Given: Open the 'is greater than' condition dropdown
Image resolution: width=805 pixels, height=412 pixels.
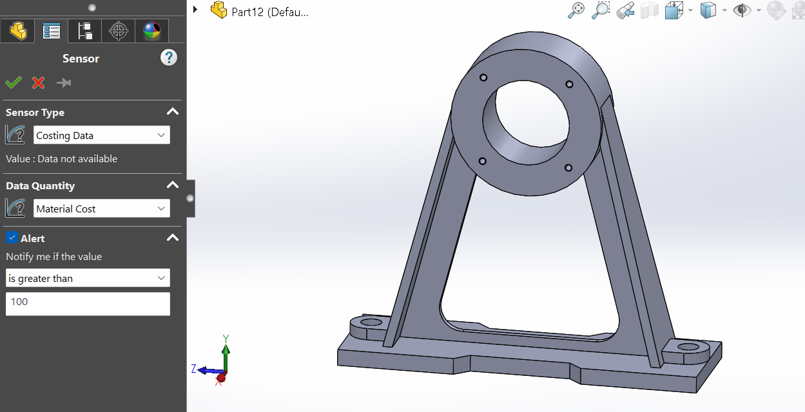Looking at the screenshot, I should pos(88,278).
